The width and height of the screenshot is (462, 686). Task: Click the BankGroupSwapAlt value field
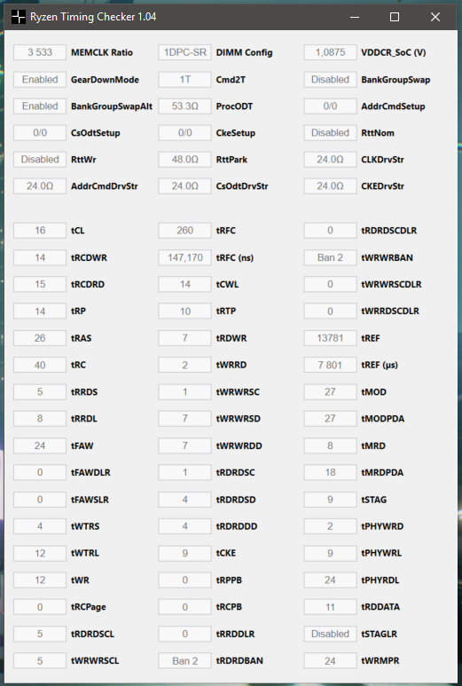40,106
